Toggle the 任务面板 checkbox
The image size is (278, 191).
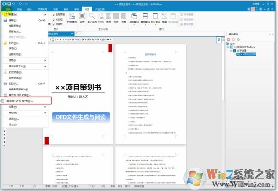tap(59, 14)
